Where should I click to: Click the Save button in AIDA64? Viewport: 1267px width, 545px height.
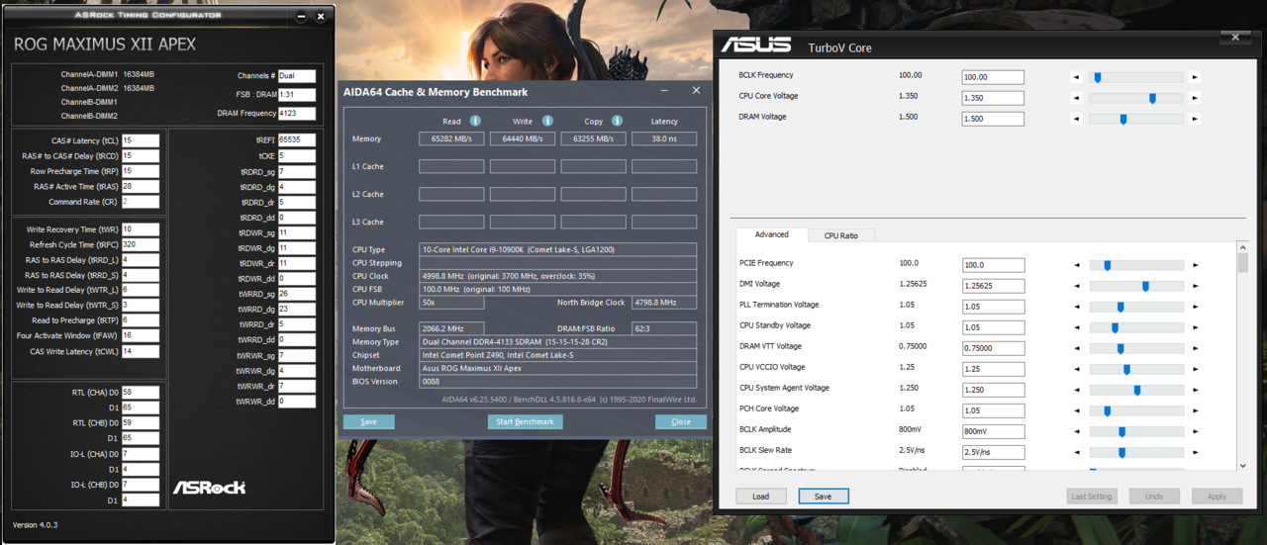click(x=368, y=421)
